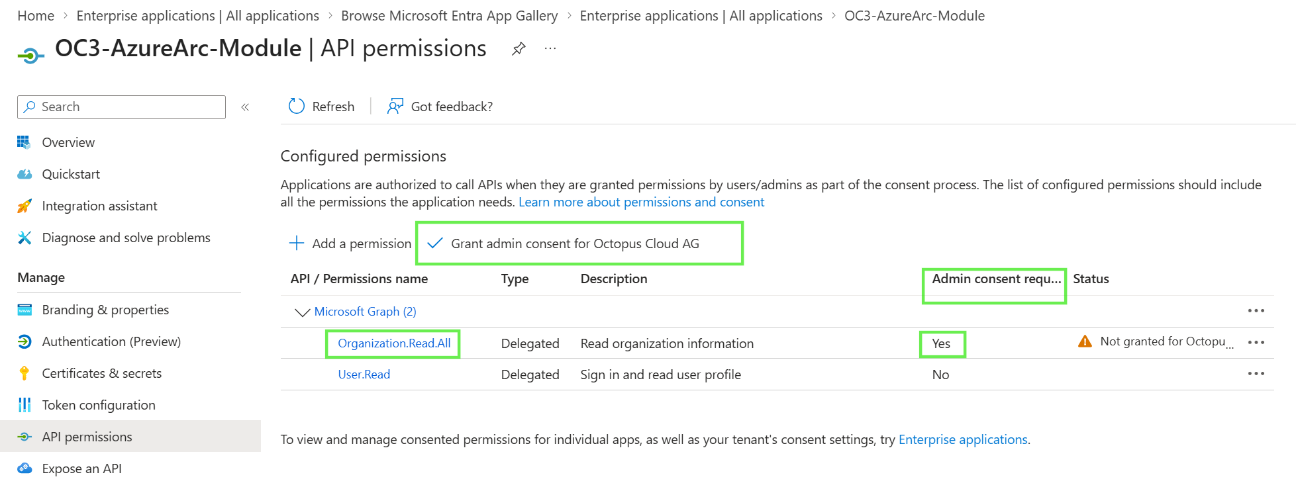
Task: Open the Microsoft Graph (2) link
Action: coord(365,312)
